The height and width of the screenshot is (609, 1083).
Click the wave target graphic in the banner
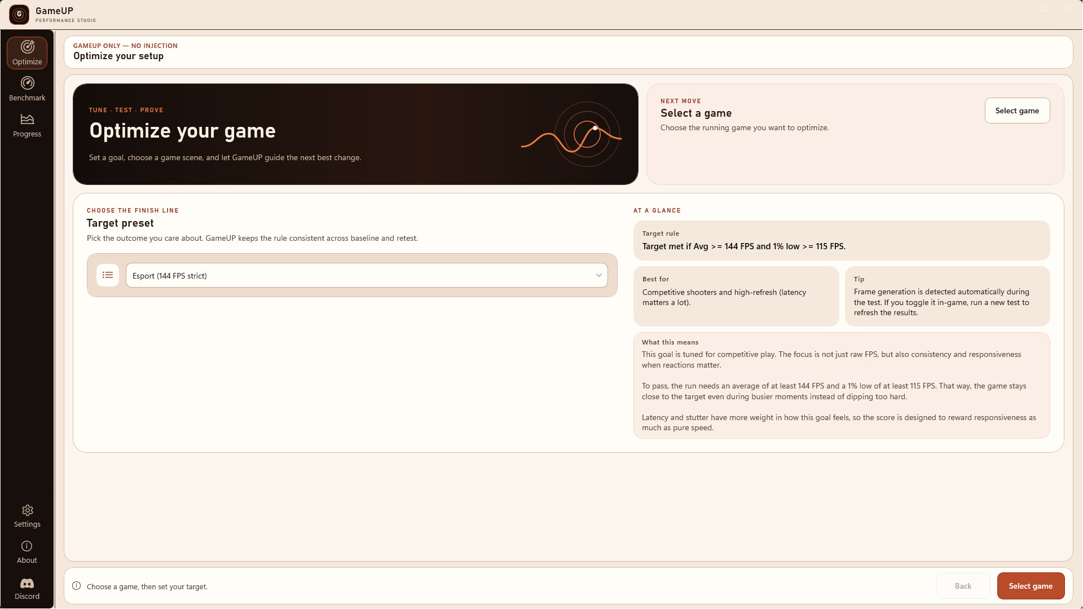pyautogui.click(x=571, y=134)
